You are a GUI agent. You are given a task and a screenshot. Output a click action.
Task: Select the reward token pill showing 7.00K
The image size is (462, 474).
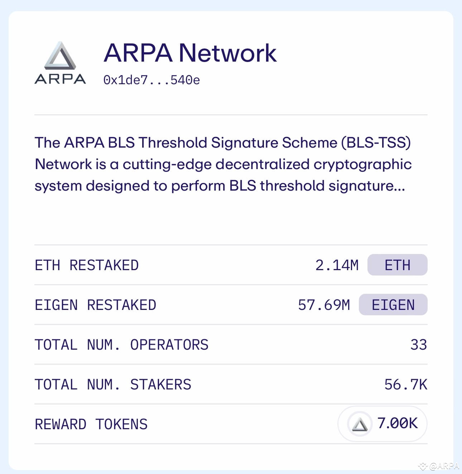[382, 424]
